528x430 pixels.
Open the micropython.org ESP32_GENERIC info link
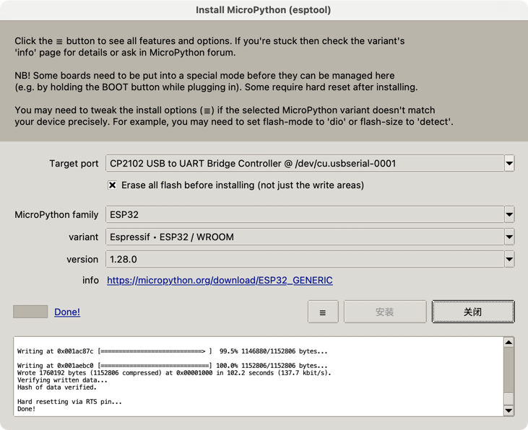220,280
